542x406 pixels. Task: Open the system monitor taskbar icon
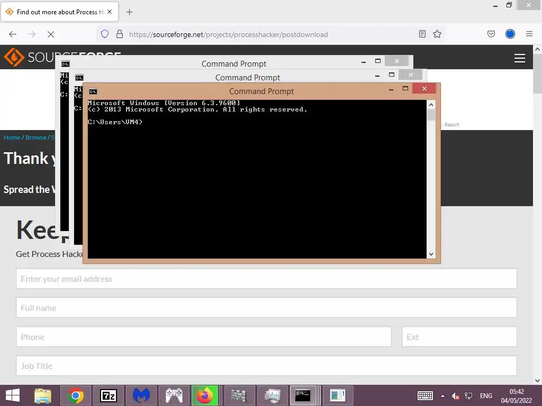point(272,395)
